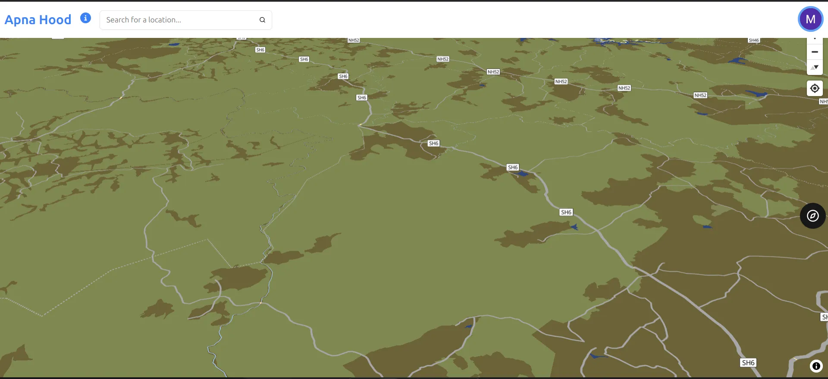Click the cut-off SH label at right edge
828x379 pixels.
point(824,317)
